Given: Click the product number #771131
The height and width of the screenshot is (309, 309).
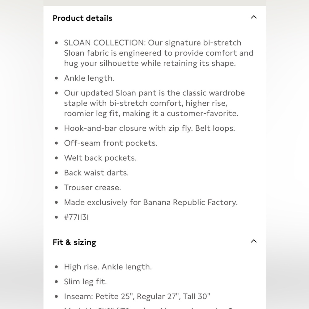Looking at the screenshot, I should (76, 217).
